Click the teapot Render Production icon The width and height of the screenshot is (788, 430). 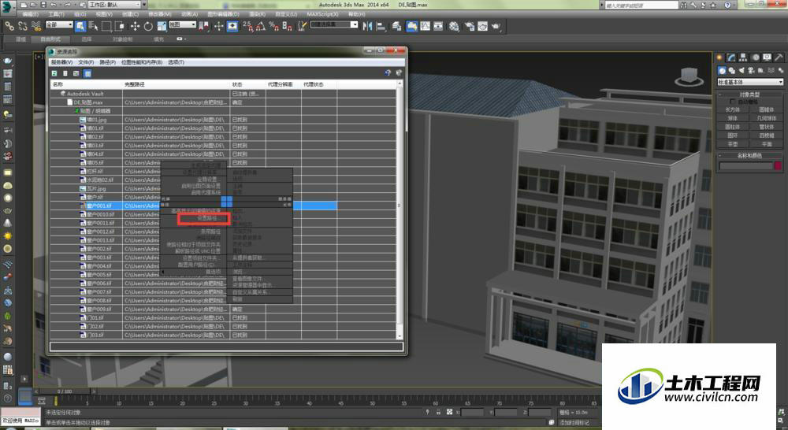click(x=496, y=26)
